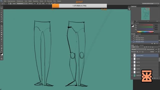
Task: Hide the Слой 28 layer
Action: (x=132, y=62)
